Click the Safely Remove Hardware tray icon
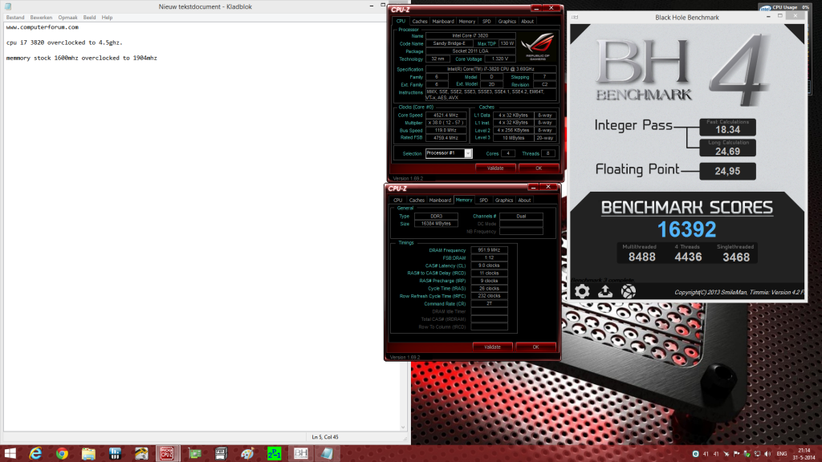The width and height of the screenshot is (822, 462). [x=747, y=454]
